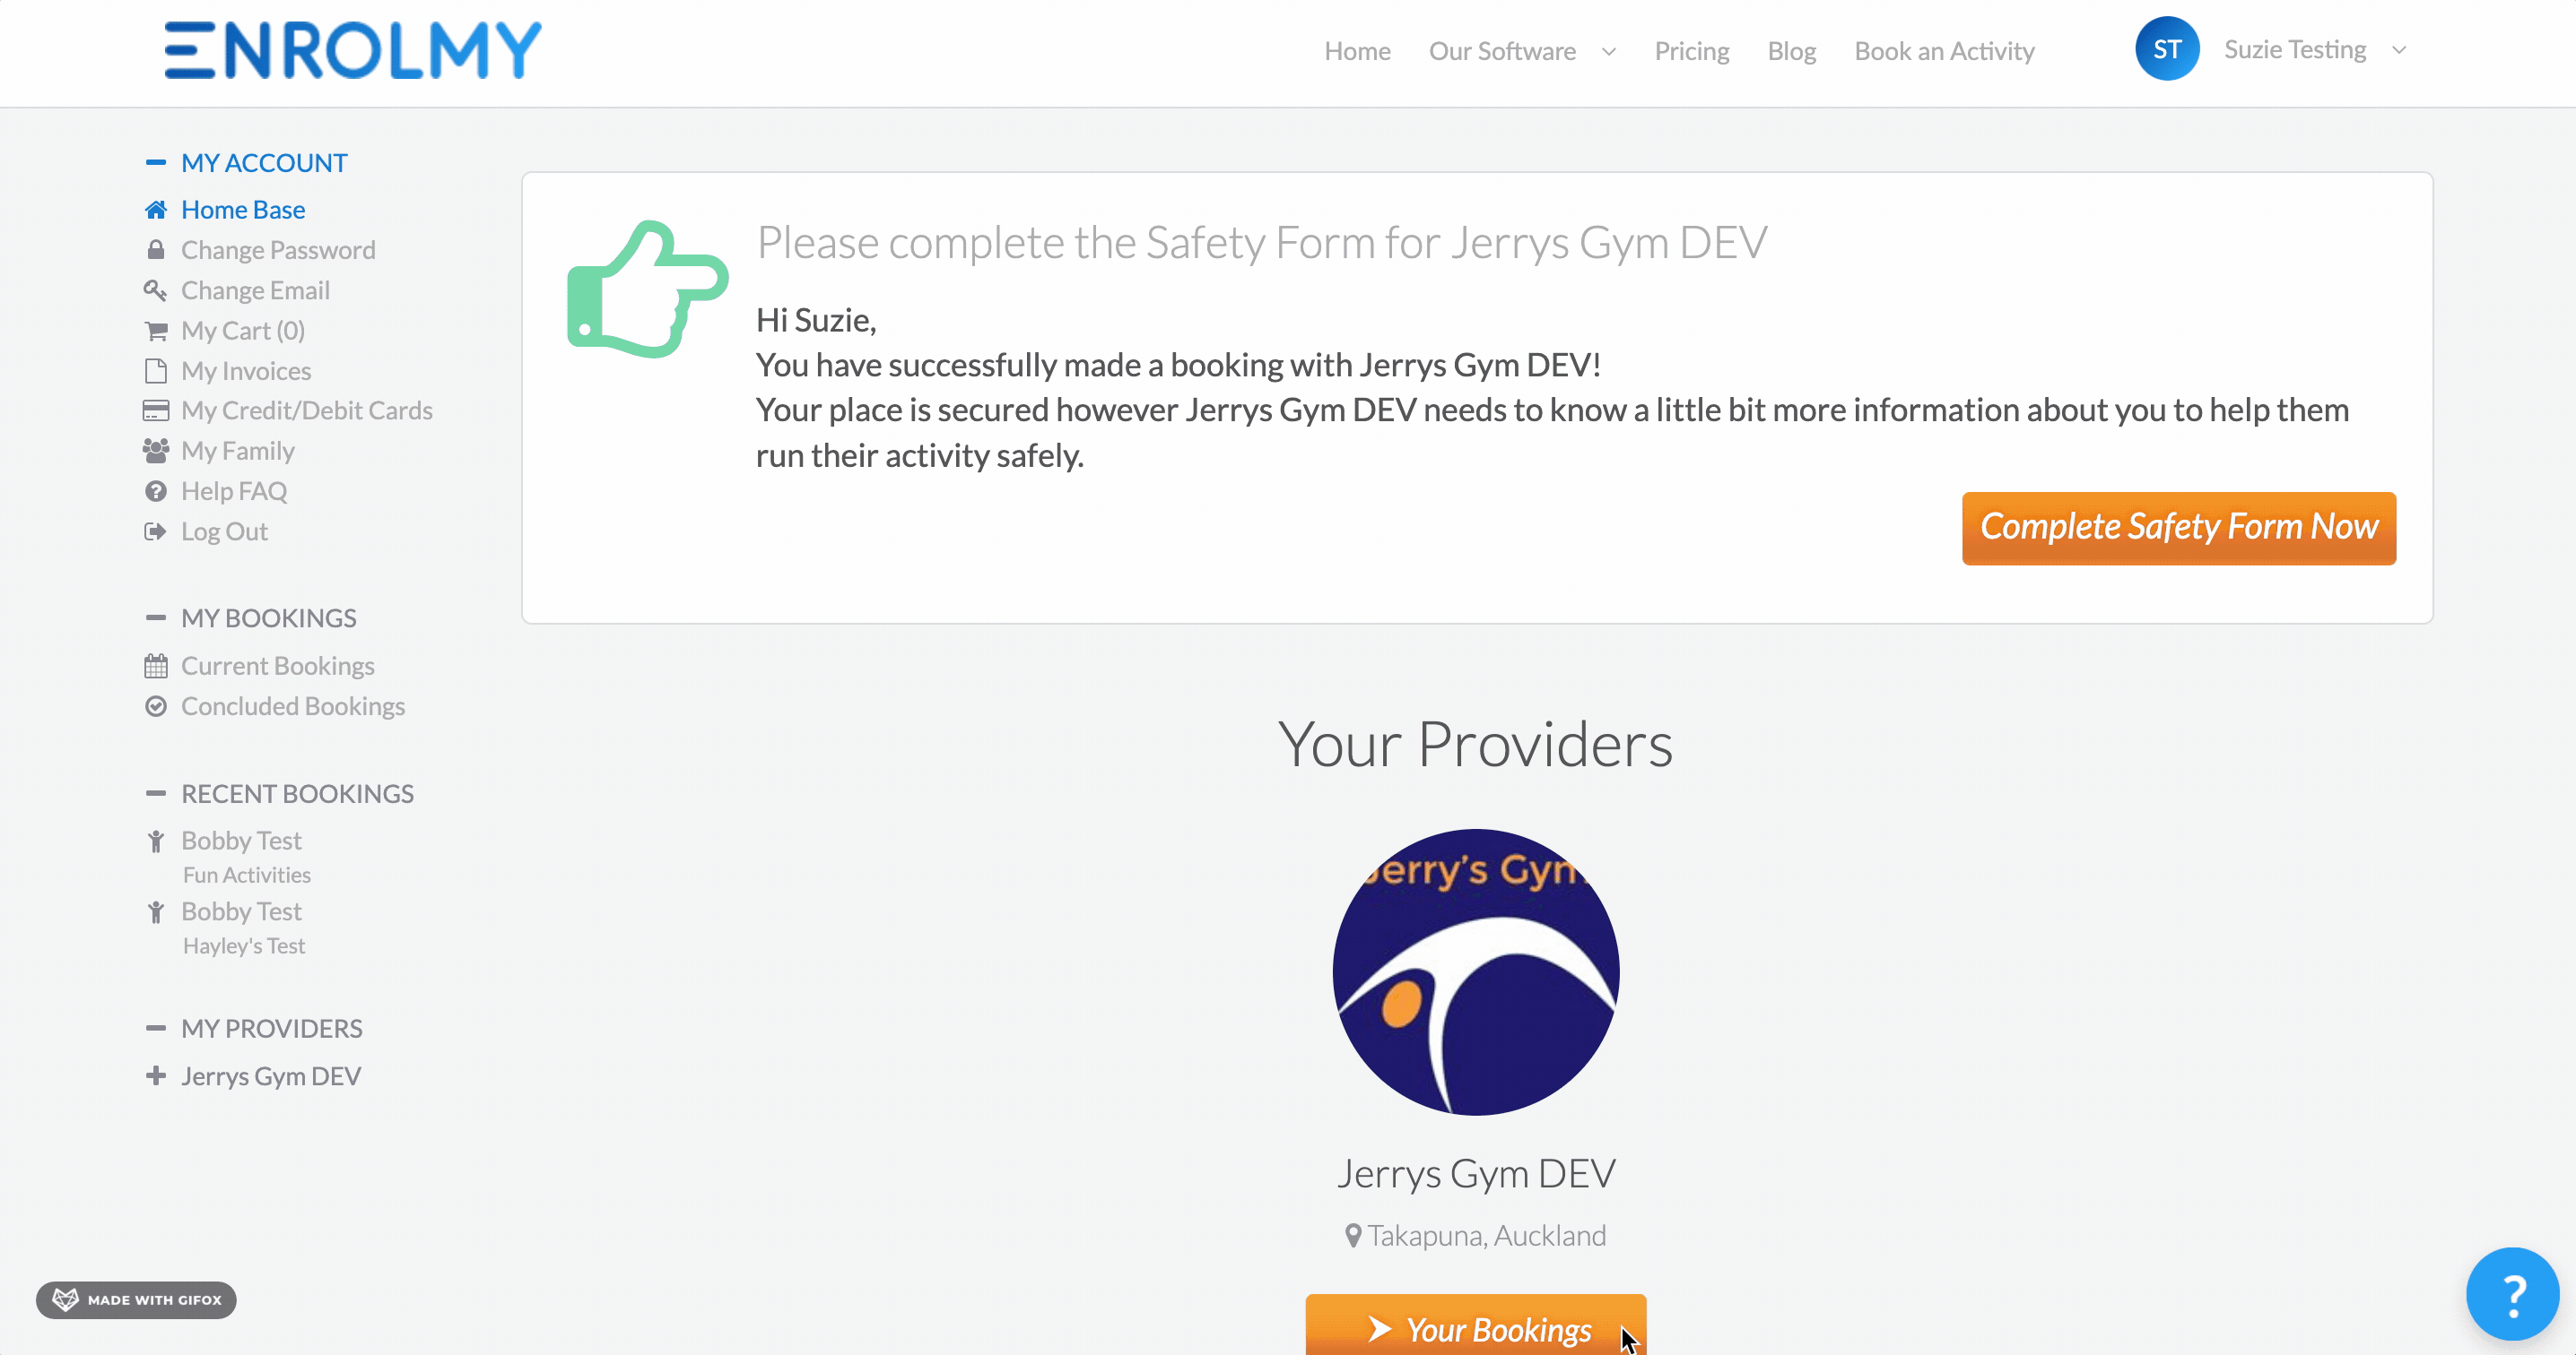Open the Pricing menu item
2576x1355 pixels.
point(1691,51)
